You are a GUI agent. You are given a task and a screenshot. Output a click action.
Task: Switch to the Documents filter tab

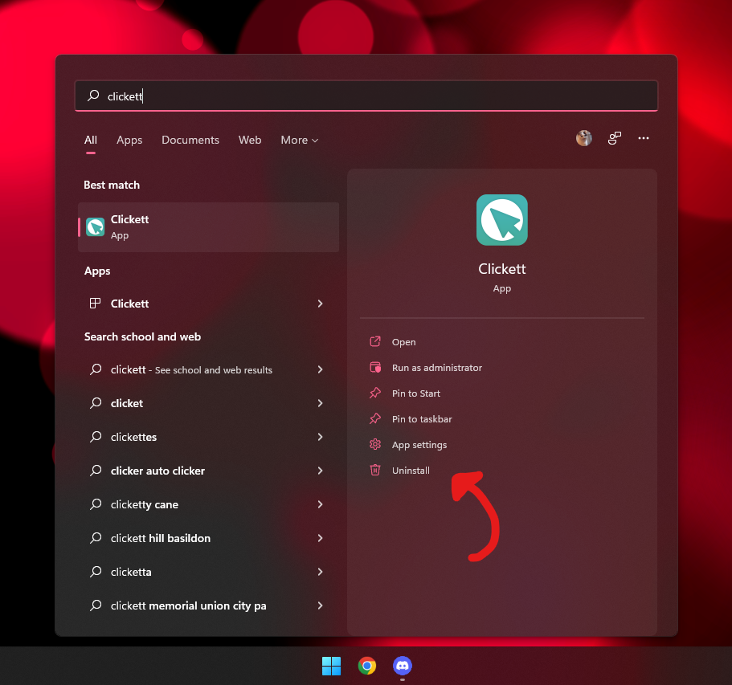[x=190, y=140]
